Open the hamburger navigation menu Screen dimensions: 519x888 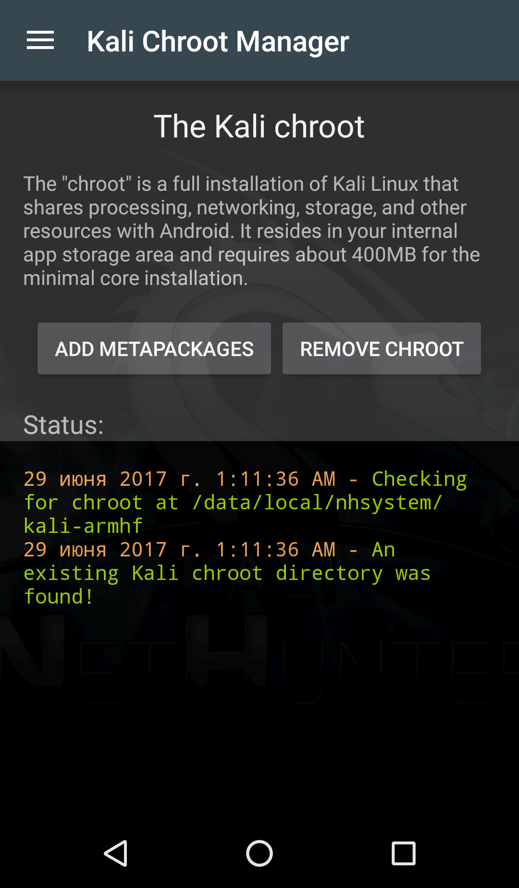[x=40, y=40]
